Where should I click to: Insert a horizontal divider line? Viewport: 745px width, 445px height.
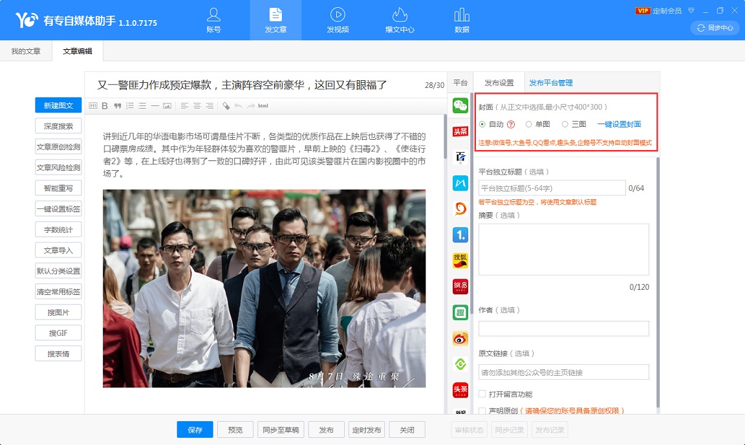click(x=155, y=105)
